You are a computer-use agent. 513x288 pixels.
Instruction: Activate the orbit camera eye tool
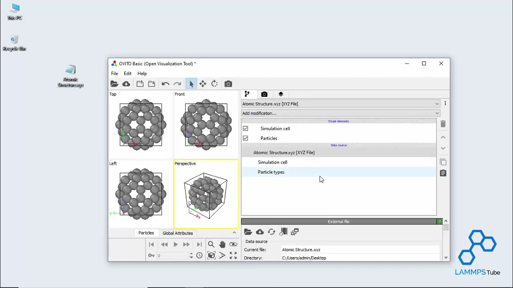(x=233, y=244)
